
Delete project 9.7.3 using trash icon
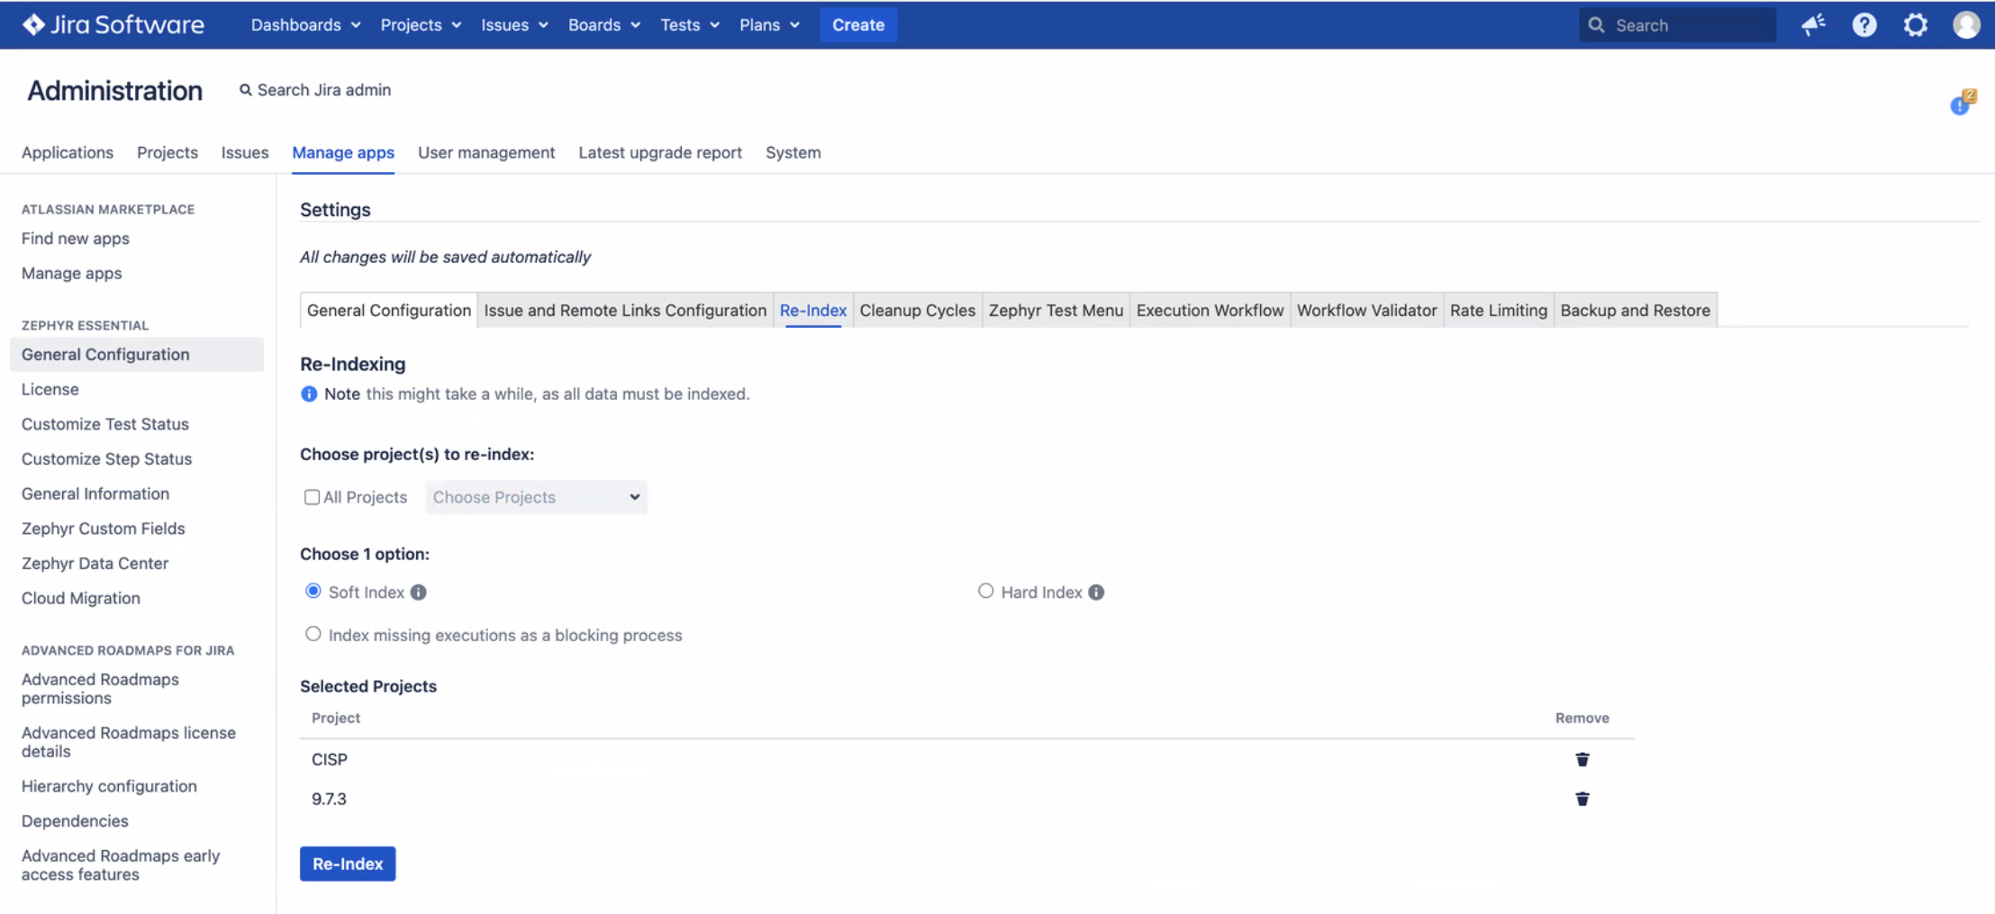pyautogui.click(x=1582, y=799)
